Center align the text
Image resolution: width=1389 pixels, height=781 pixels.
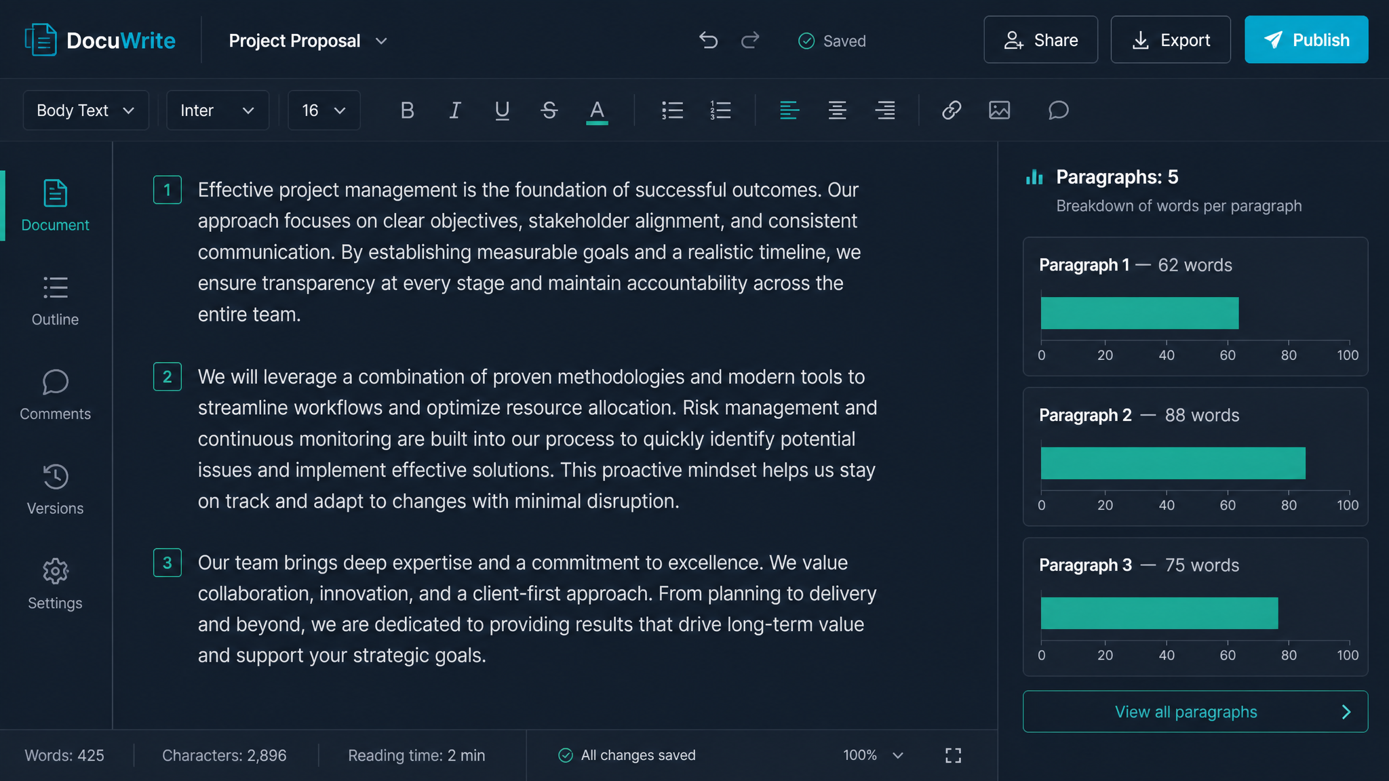[837, 110]
